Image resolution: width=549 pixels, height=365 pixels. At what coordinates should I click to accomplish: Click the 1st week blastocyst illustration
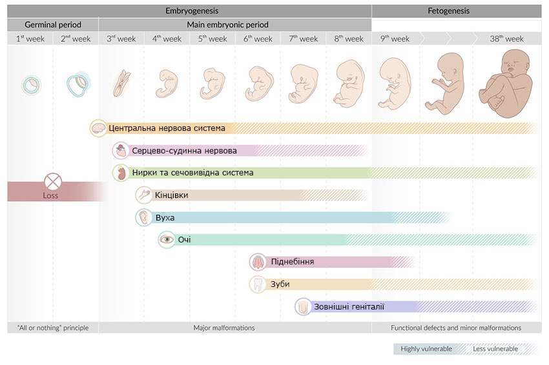point(31,85)
